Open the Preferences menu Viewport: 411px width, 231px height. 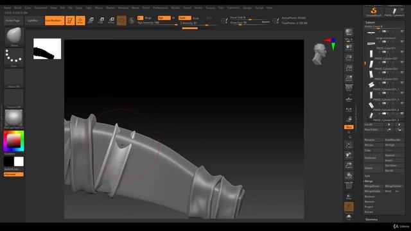pos(161,8)
